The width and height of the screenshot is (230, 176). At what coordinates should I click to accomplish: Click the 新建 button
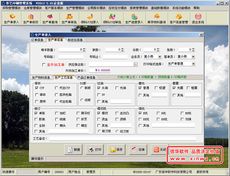[74, 150]
